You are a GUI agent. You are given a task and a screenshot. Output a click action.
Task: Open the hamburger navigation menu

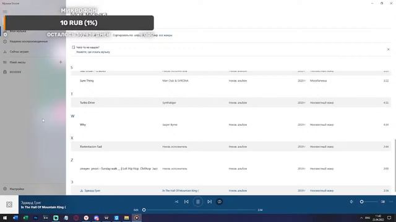[x=5, y=11]
